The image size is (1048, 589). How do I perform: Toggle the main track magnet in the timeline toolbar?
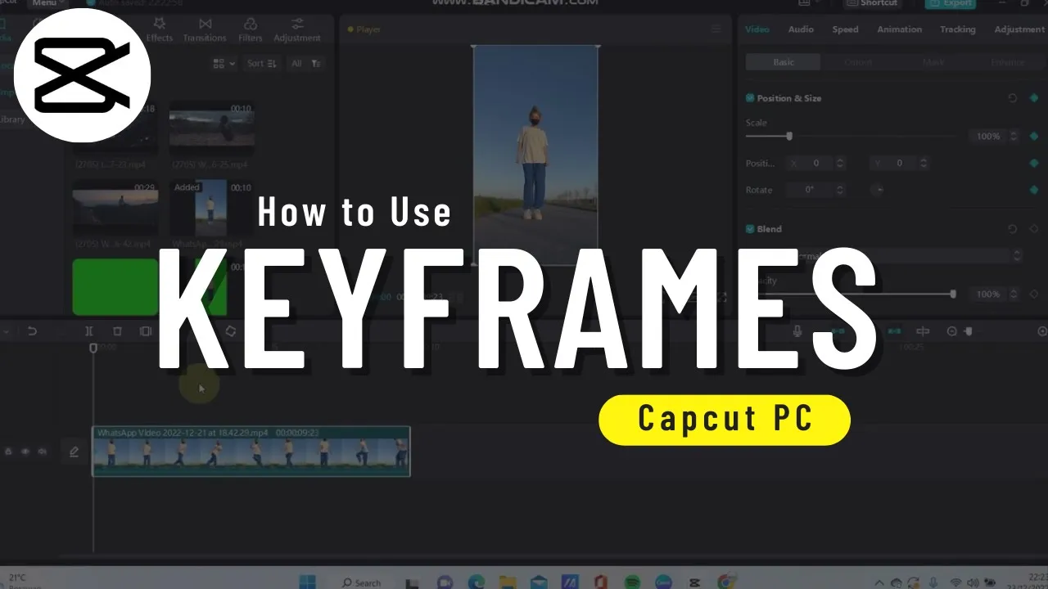[x=838, y=331]
